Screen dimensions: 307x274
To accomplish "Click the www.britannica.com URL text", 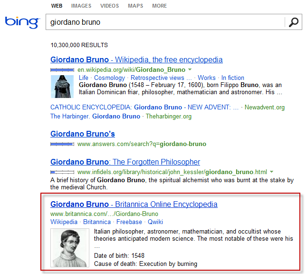I will 104,214.
